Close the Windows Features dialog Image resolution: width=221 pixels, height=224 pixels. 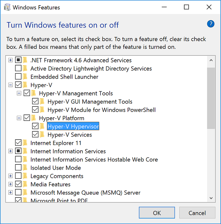[x=209, y=7]
